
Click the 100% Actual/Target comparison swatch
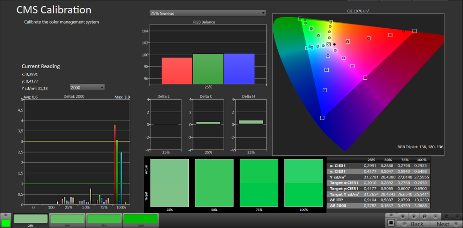(304, 183)
